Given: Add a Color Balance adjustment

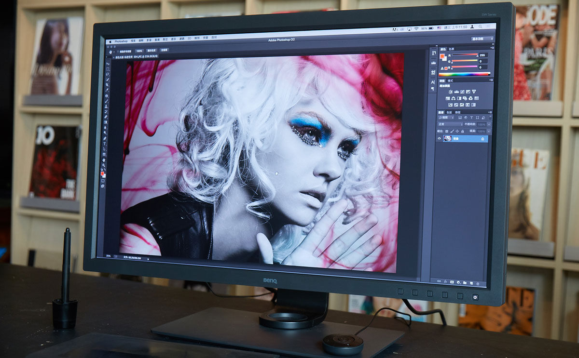Looking at the screenshot, I should point(454,98).
